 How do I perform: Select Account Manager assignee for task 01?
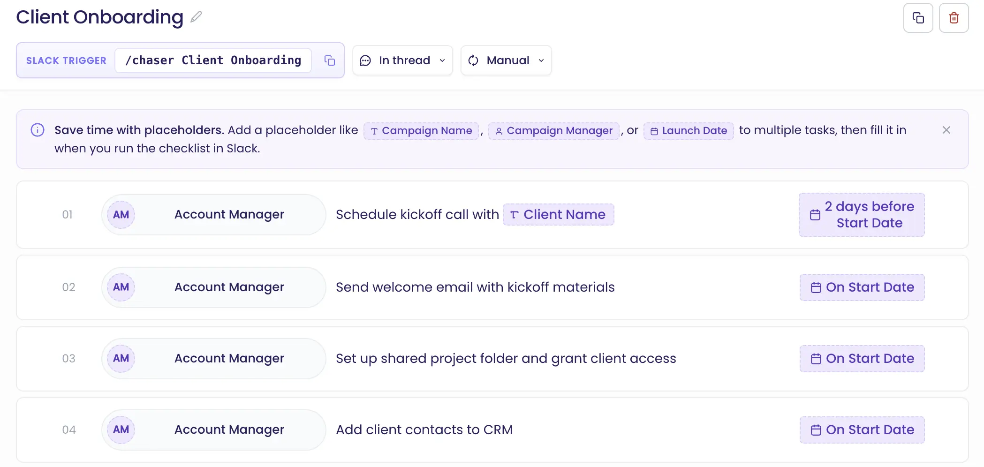[x=214, y=215]
